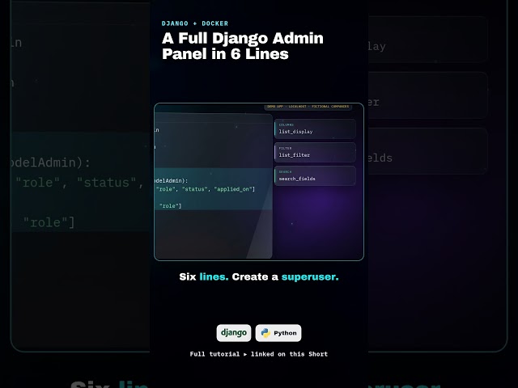Open the "Full tutorial linked on this Short" text
Viewport: 518px width, 388px height.
(259, 354)
